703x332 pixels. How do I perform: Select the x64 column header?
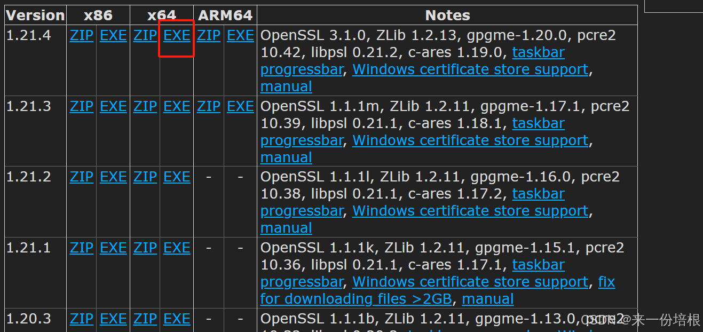click(x=162, y=15)
